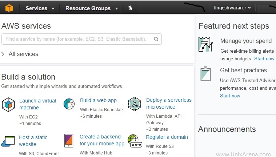The height and width of the screenshot is (157, 276).
Task: Click the Manage your spend heading
Action: click(246, 41)
